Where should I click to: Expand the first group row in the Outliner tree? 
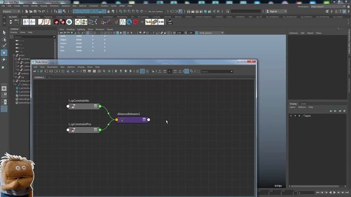click(x=14, y=55)
